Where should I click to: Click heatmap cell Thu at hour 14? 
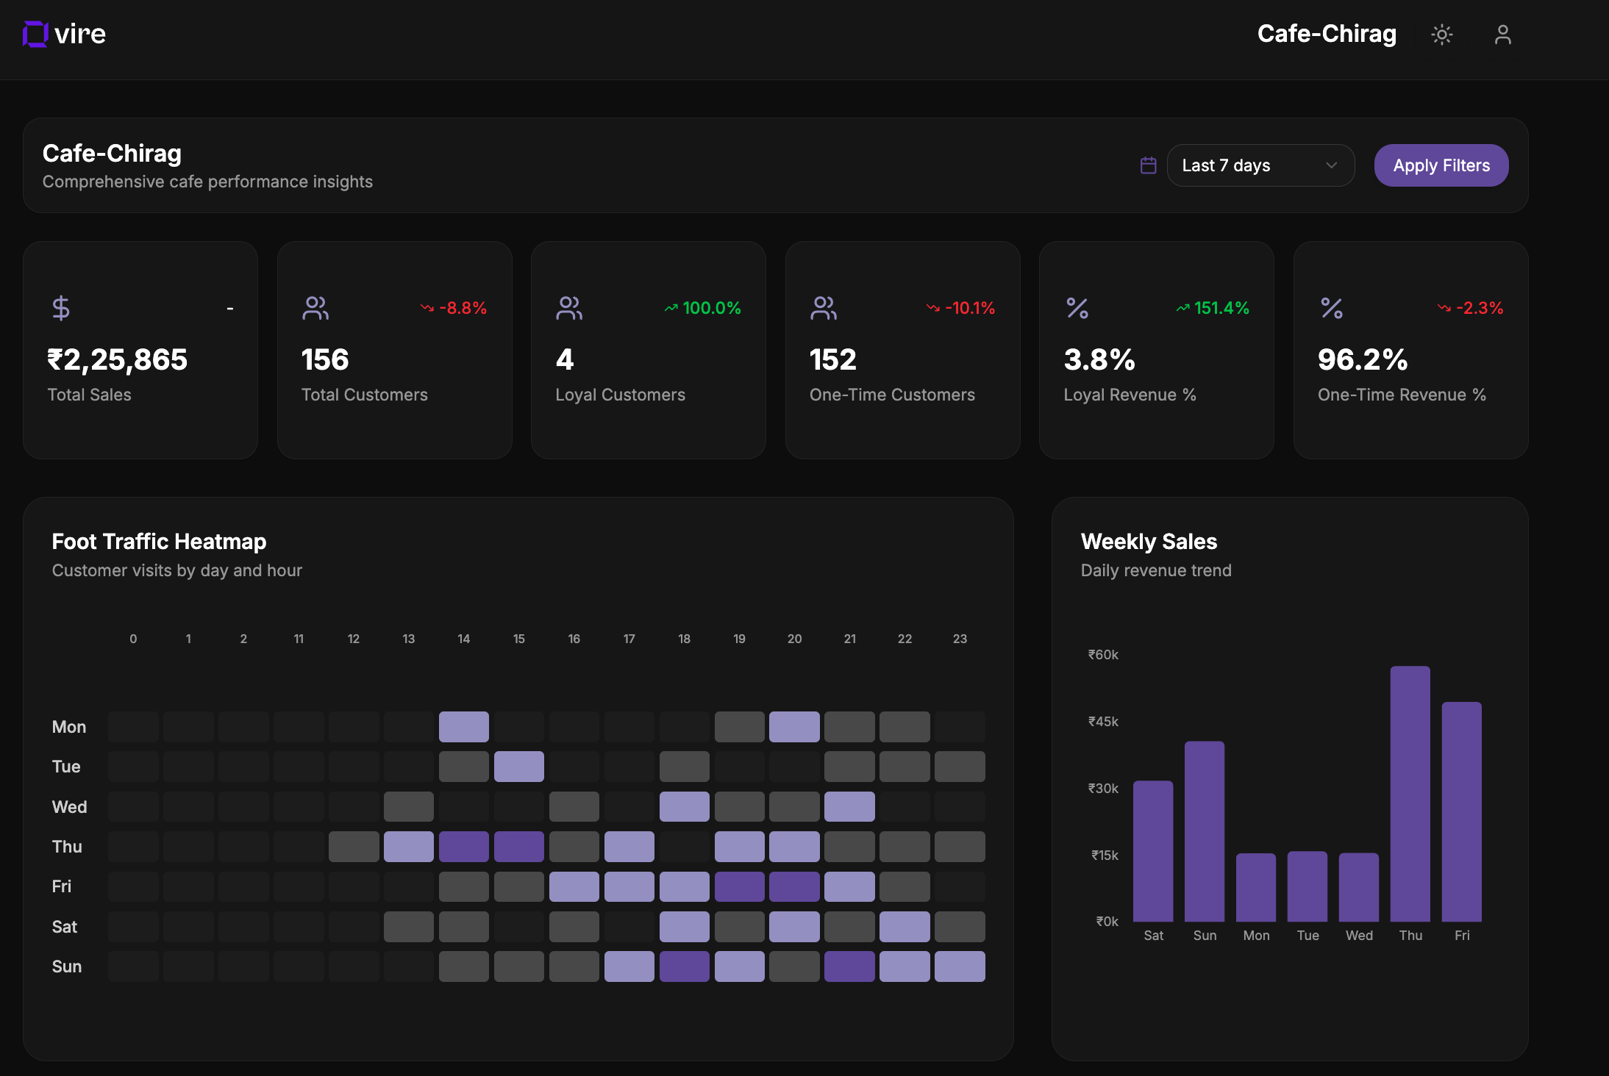[464, 847]
